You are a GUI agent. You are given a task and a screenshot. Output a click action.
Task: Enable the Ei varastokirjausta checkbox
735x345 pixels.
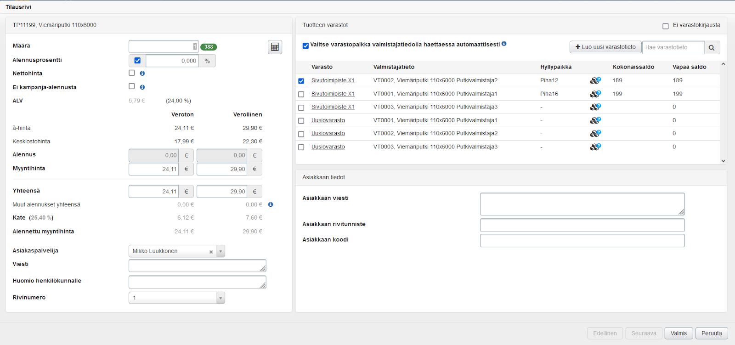[x=665, y=26]
